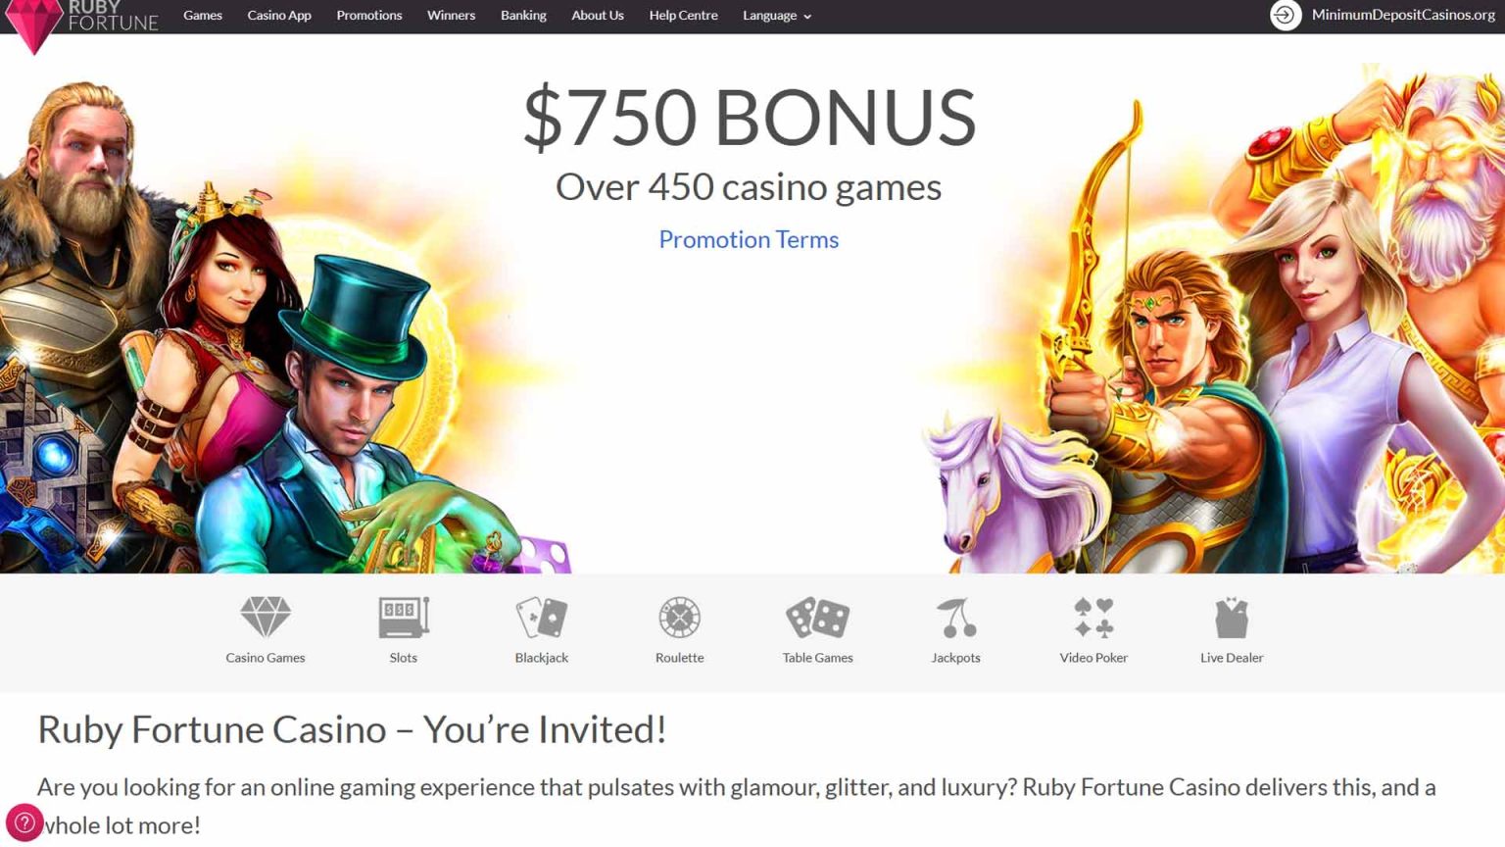
Task: Open Blackjack via the playing cards icon
Action: point(541,616)
